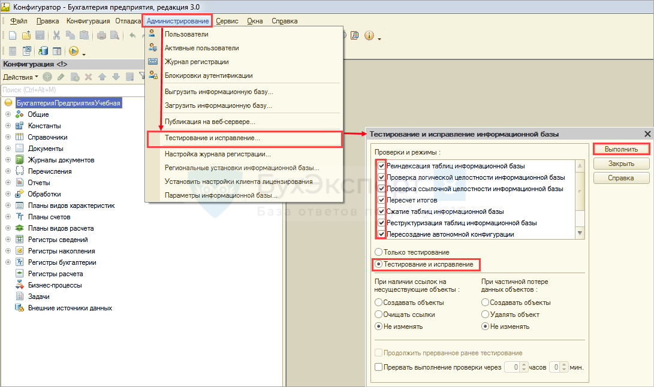Click the green Add item icon
Viewport: 654px width, 387px height.
coord(47,77)
